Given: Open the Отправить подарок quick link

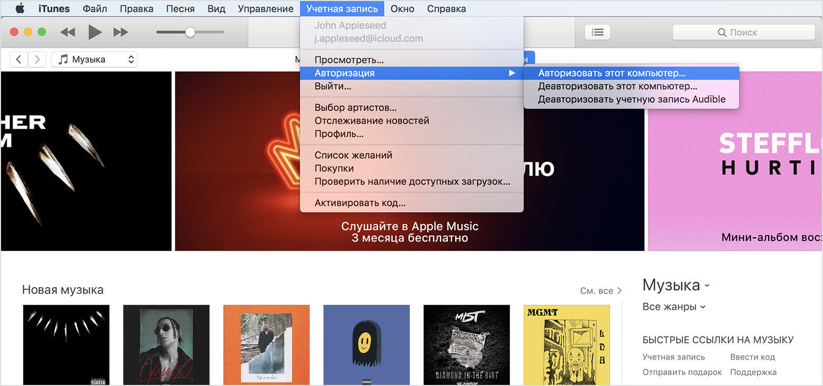Looking at the screenshot, I should coord(682,372).
